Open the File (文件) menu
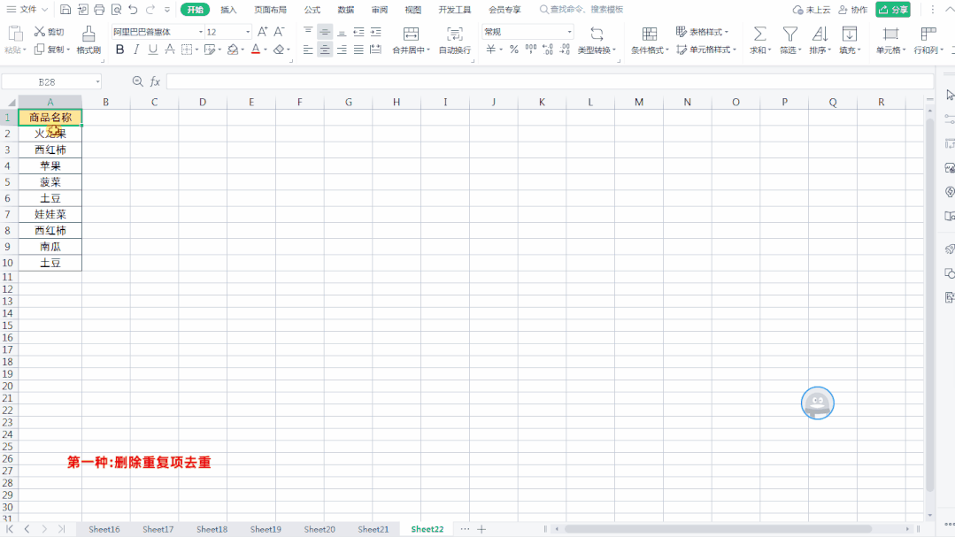This screenshot has width=955, height=537. [27, 10]
